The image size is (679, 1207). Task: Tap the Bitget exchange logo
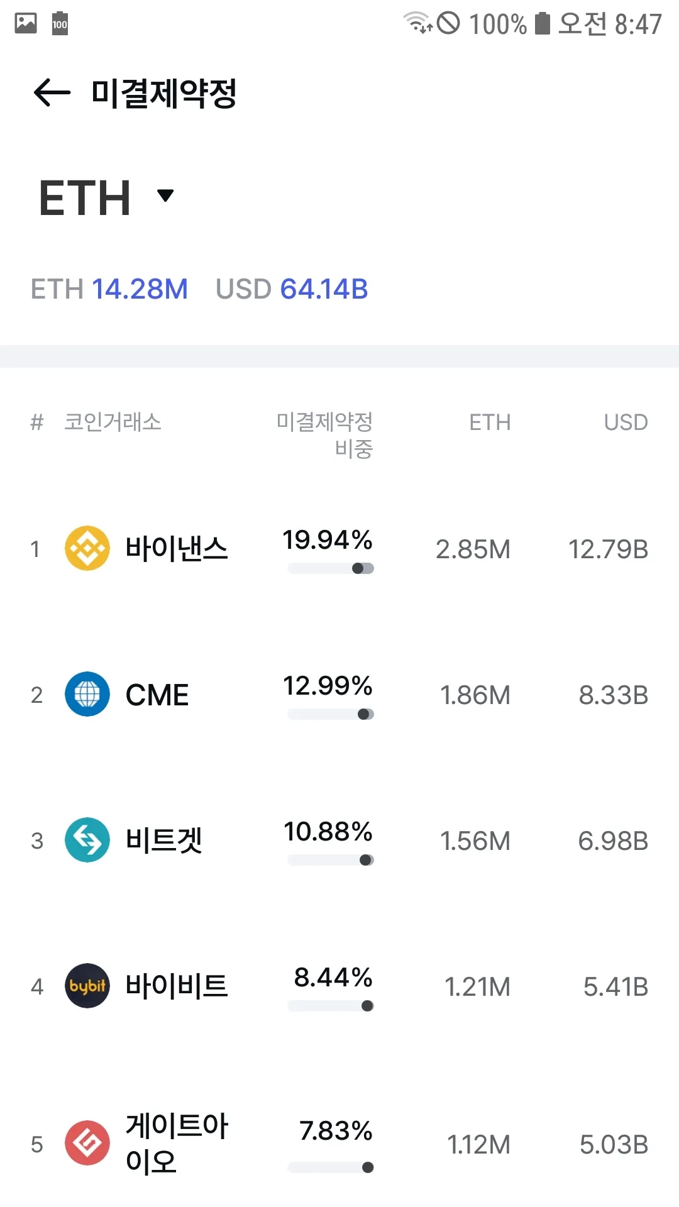[x=87, y=840]
